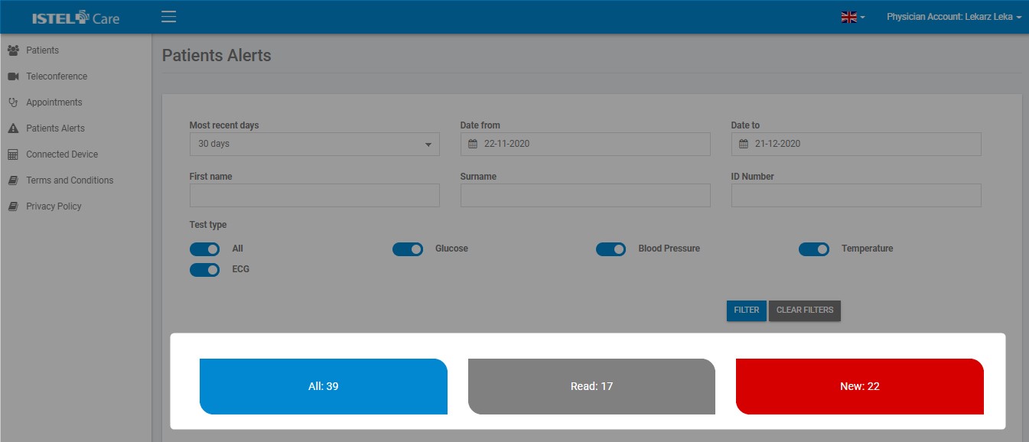The image size is (1029, 442).
Task: Toggle the All test type switch
Action: click(204, 249)
